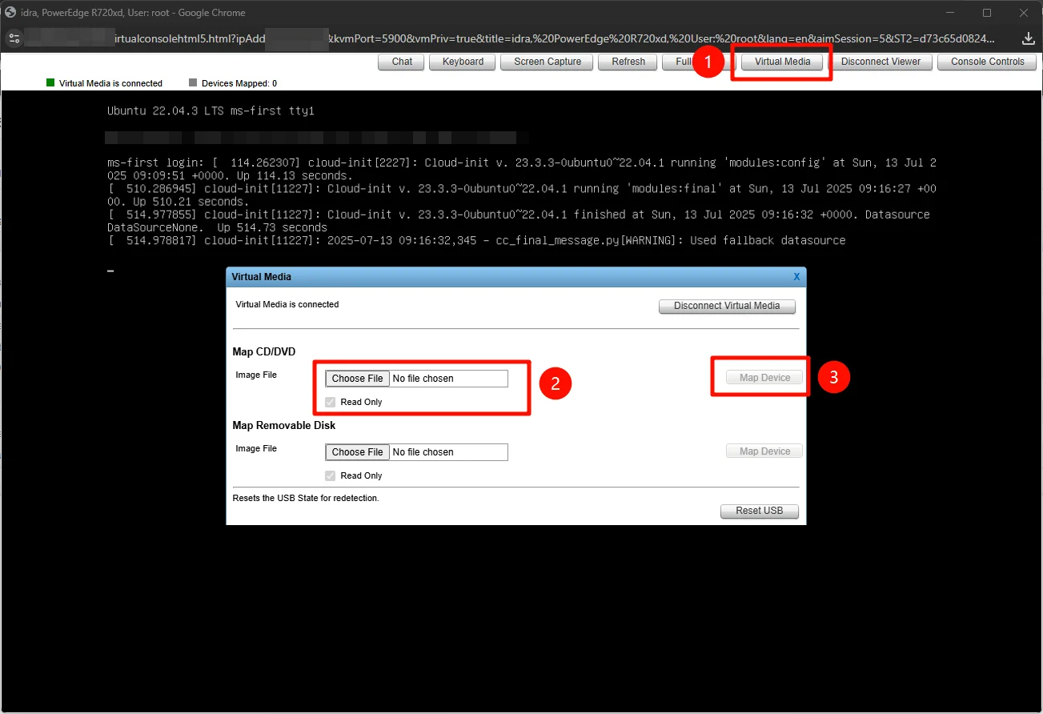Click the Reset USB button
Screen dimensions: 1043x714
760,511
